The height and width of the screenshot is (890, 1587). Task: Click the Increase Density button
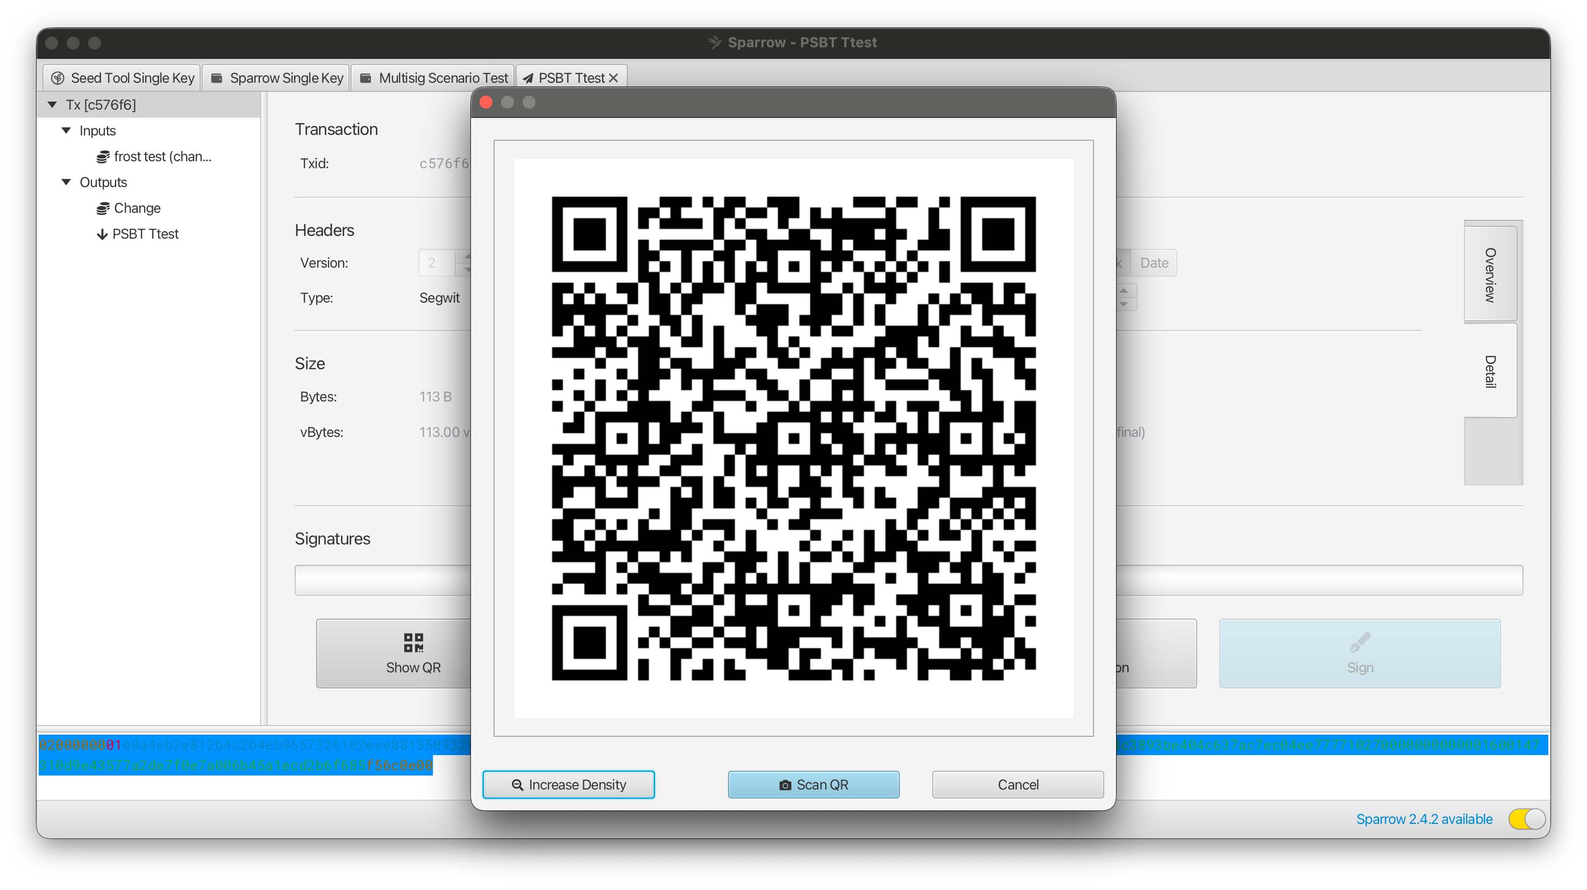[568, 785]
